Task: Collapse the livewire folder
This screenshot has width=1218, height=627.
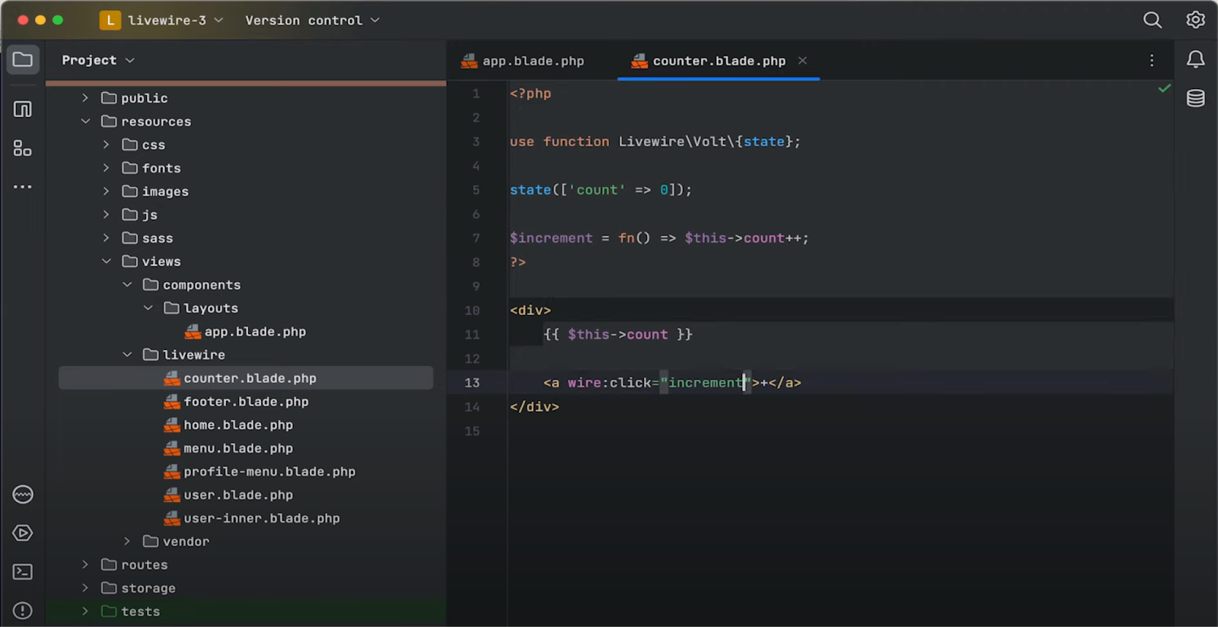Action: pyautogui.click(x=127, y=355)
